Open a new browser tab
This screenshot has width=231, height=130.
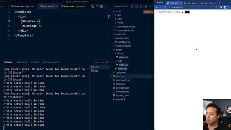219,3
